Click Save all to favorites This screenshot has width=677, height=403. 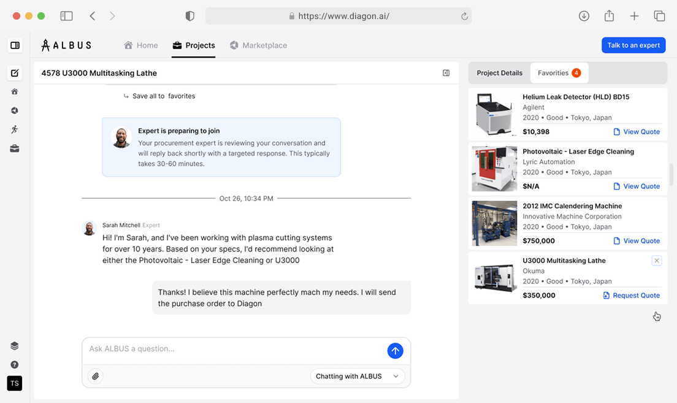coord(159,96)
